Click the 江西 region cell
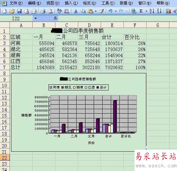Image resolution: width=177 pixels, height=171 pixels. 21,61
